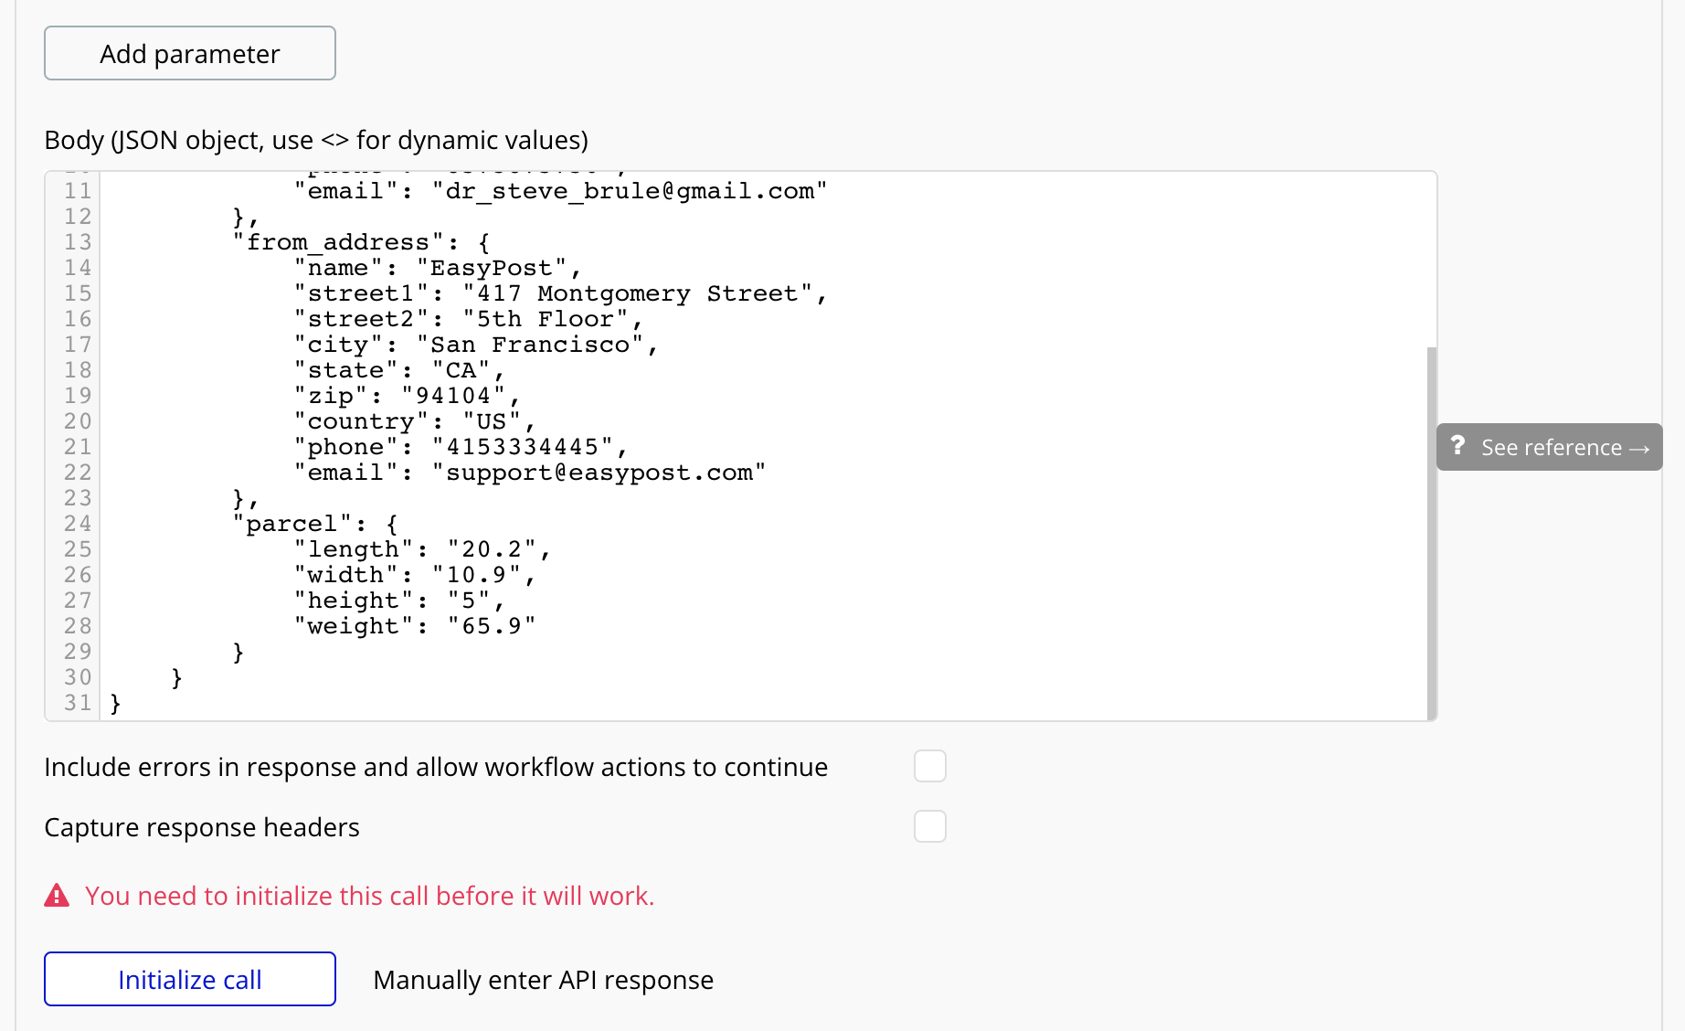The width and height of the screenshot is (1685, 1031).
Task: Click the dr_steve_brule@gmail.com email value
Action: click(x=630, y=191)
